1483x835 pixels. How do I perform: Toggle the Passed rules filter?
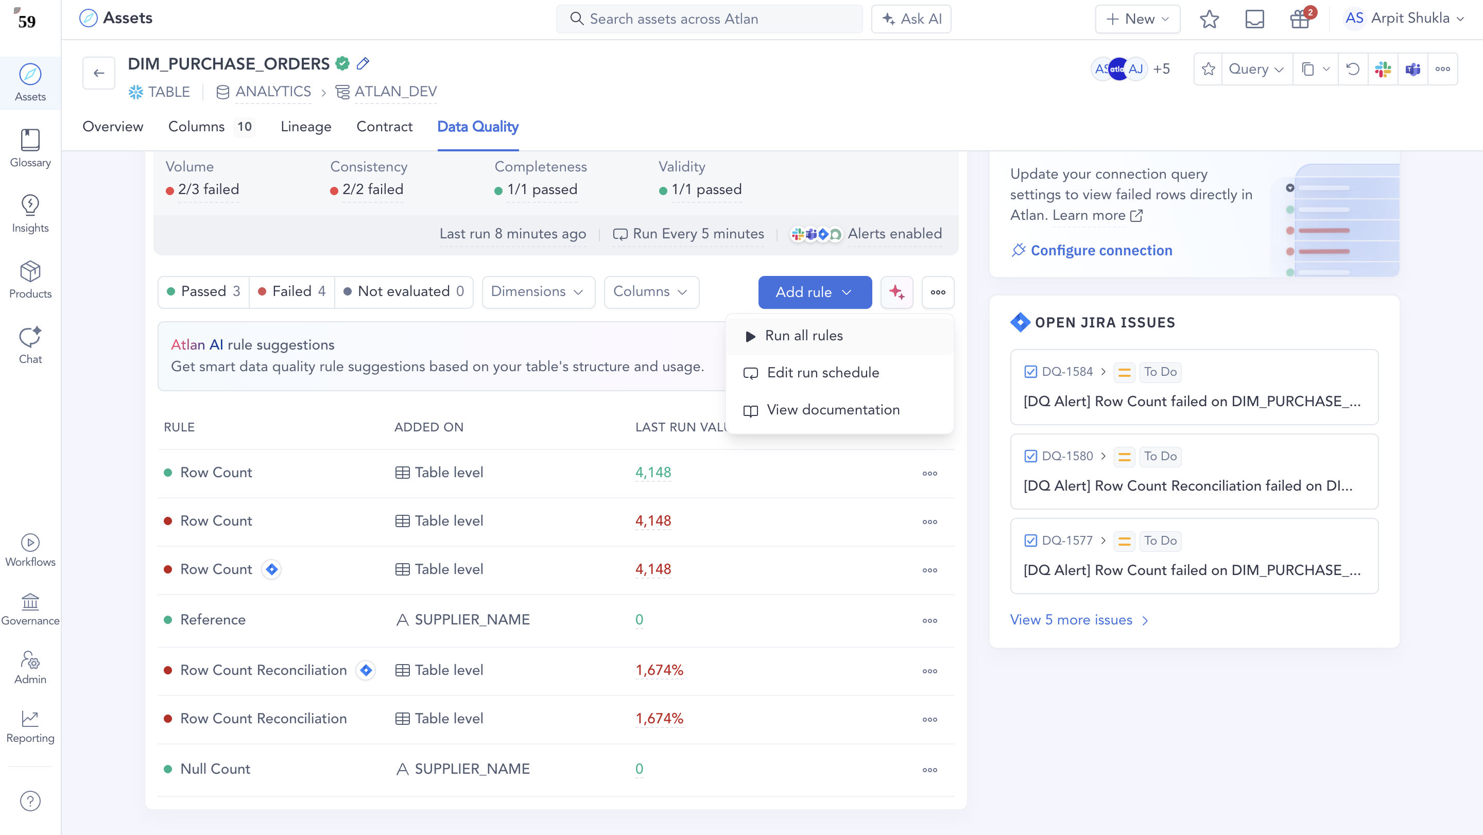204,292
